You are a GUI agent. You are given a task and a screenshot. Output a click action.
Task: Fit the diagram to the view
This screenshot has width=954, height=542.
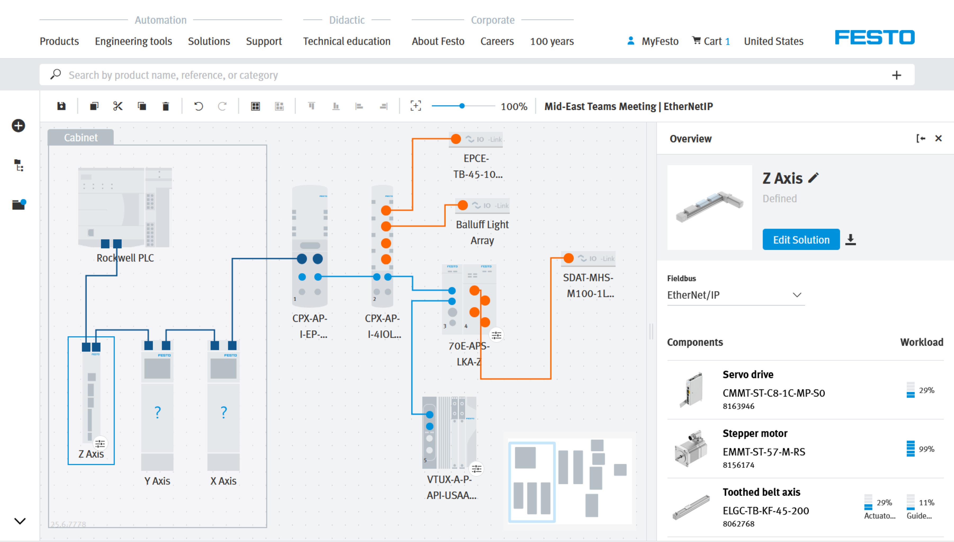coord(415,106)
